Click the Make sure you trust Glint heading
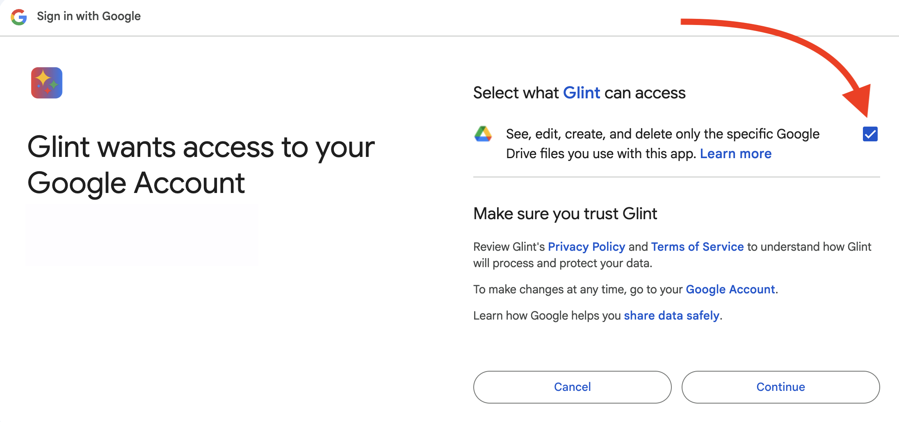The height and width of the screenshot is (422, 899). (565, 214)
